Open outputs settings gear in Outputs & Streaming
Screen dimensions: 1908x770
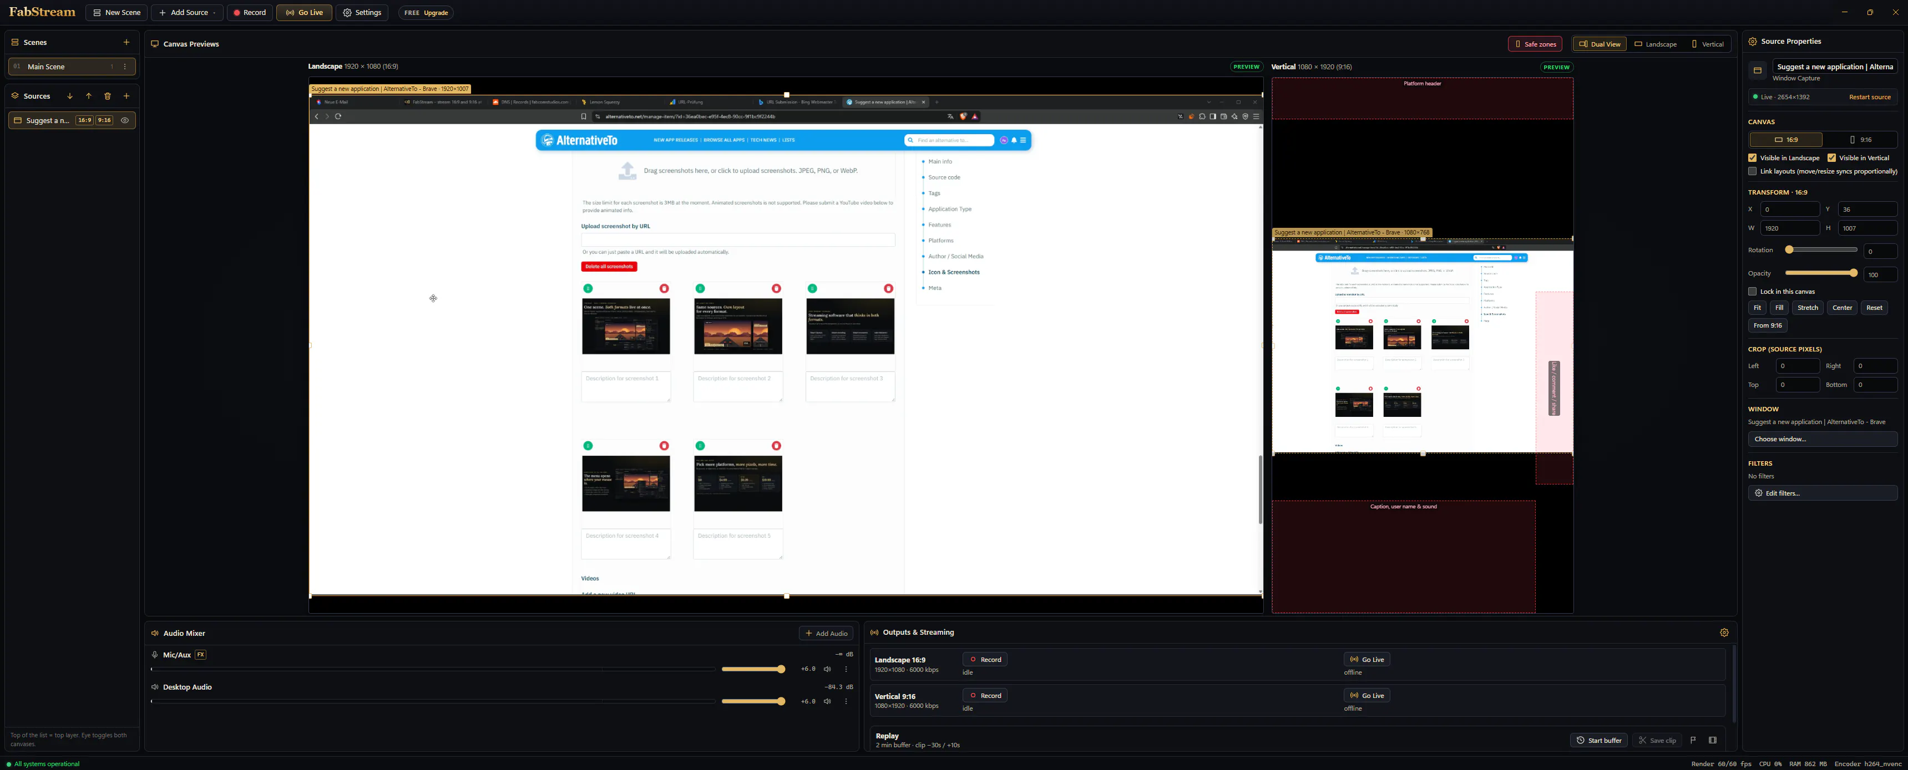click(x=1724, y=633)
